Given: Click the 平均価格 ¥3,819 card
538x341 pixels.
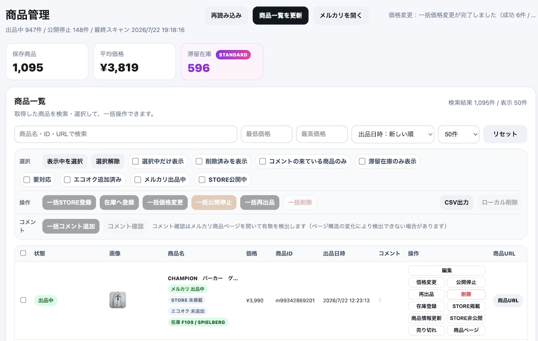Looking at the screenshot, I should pos(134,62).
